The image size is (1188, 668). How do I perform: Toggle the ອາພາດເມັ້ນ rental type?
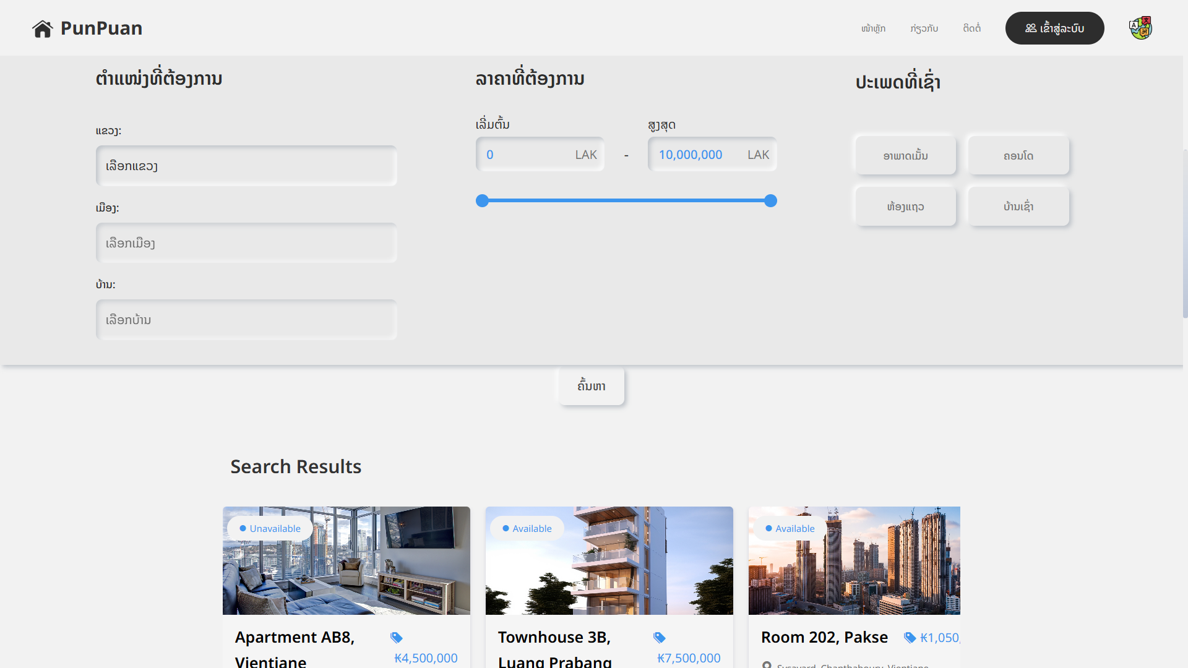point(905,156)
